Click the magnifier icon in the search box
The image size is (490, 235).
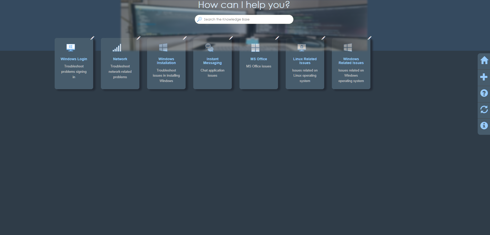click(x=199, y=19)
